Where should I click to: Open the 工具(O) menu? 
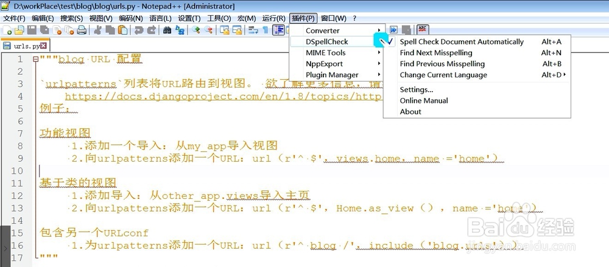click(x=219, y=18)
